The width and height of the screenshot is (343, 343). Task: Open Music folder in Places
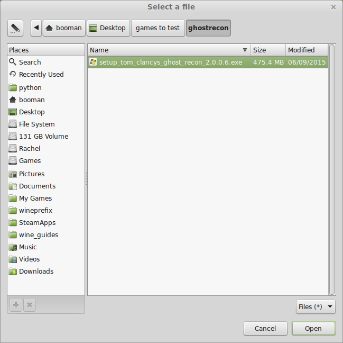[x=46, y=247]
